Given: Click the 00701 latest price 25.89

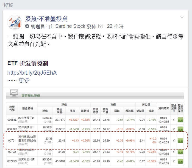Looking at the screenshot, I should tap(106, 140).
